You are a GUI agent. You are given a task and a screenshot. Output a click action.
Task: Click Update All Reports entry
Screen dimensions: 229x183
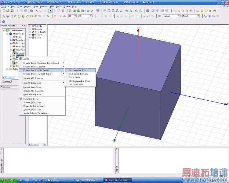coord(42,91)
